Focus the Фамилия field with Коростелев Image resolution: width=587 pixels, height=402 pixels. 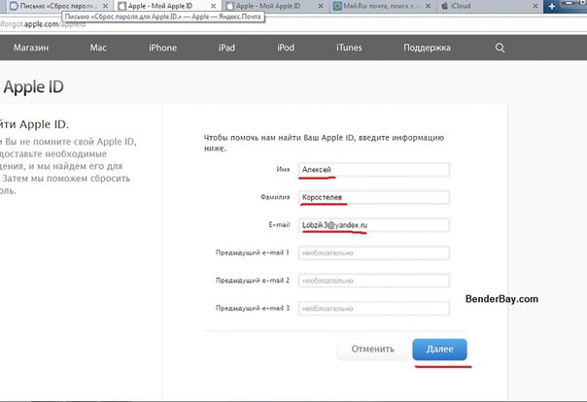point(374,198)
